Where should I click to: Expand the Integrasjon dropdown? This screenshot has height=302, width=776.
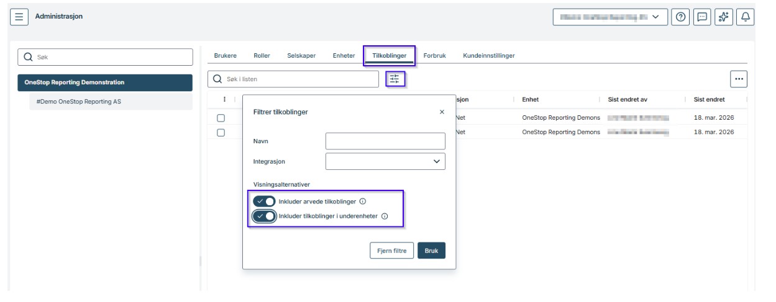tap(385, 161)
